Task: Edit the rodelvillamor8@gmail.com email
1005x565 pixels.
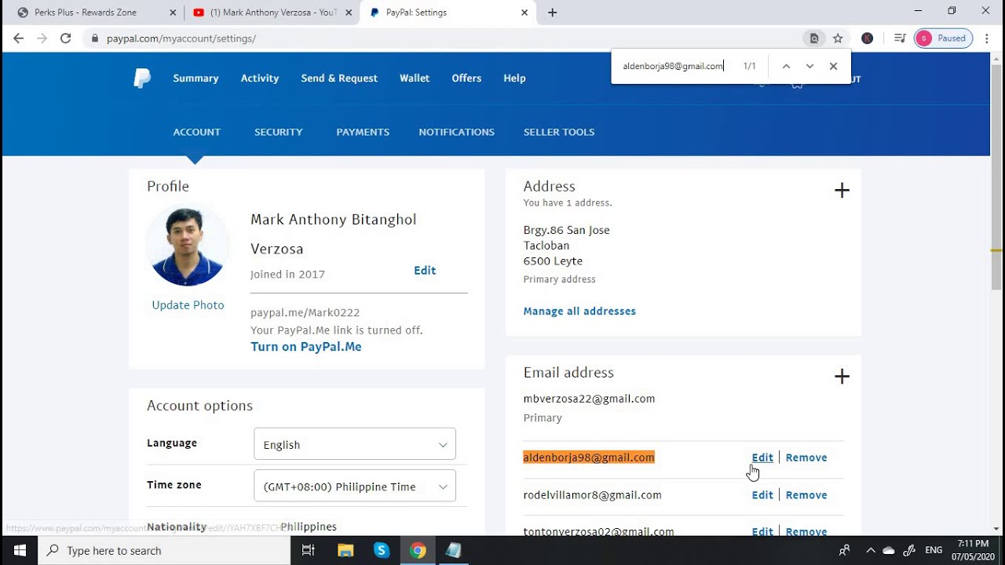Action: [x=762, y=495]
